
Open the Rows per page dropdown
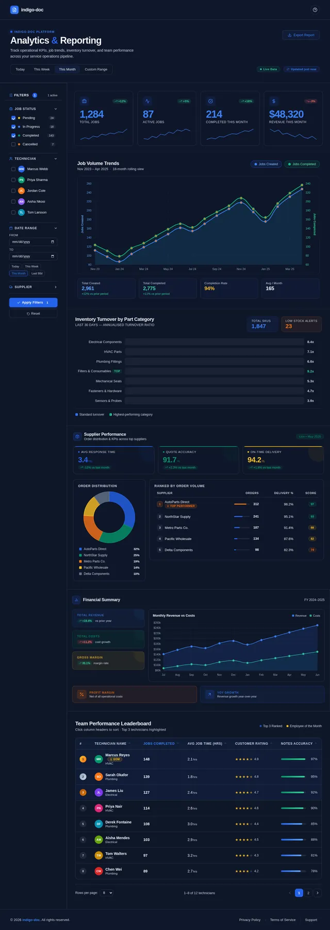(x=107, y=893)
